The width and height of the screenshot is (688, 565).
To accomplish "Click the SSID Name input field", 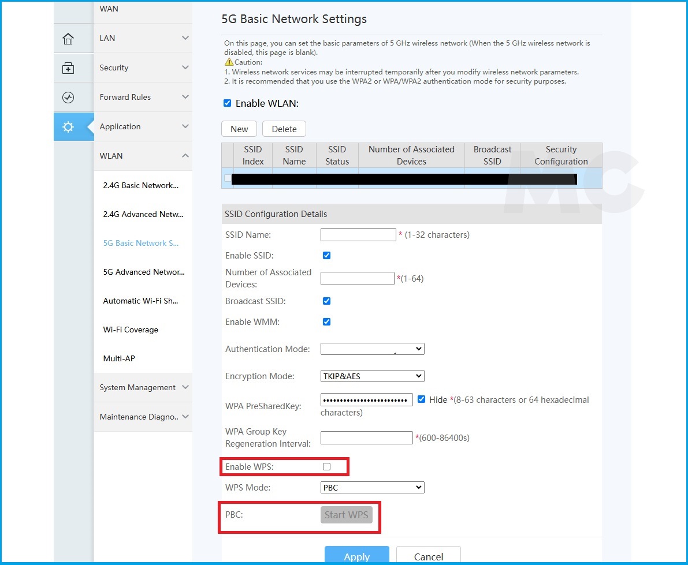I will pos(358,235).
